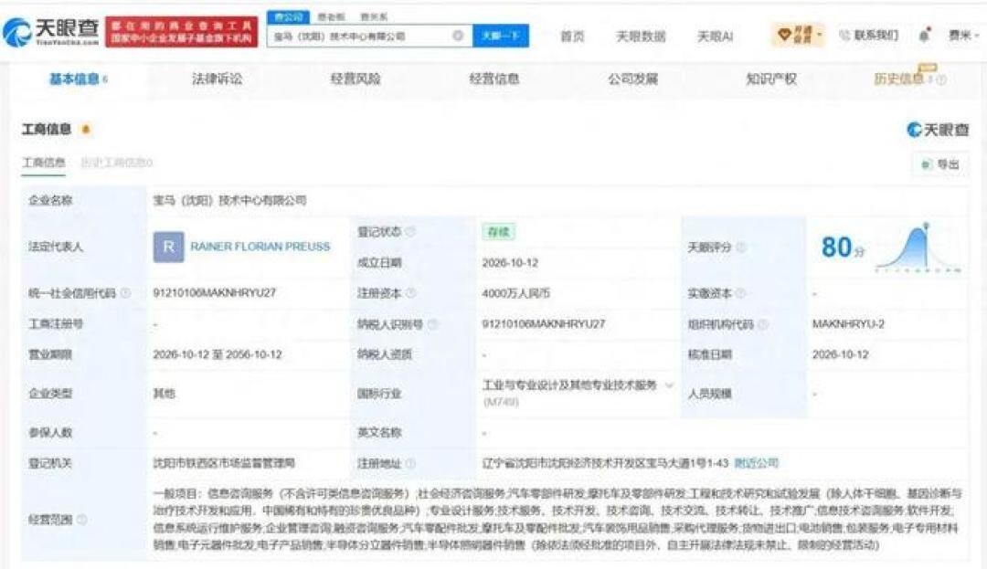Click the credit code 91210106MAKNHRYU27 value
This screenshot has width=987, height=569.
point(214,293)
